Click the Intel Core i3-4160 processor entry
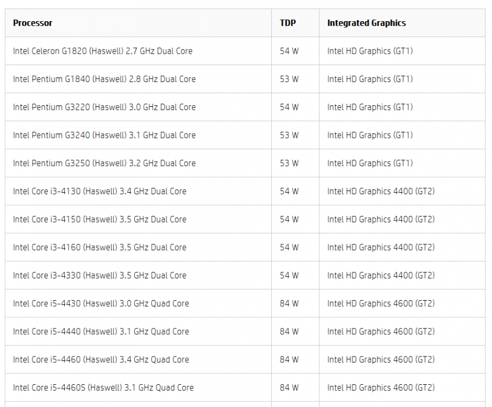 click(x=99, y=247)
